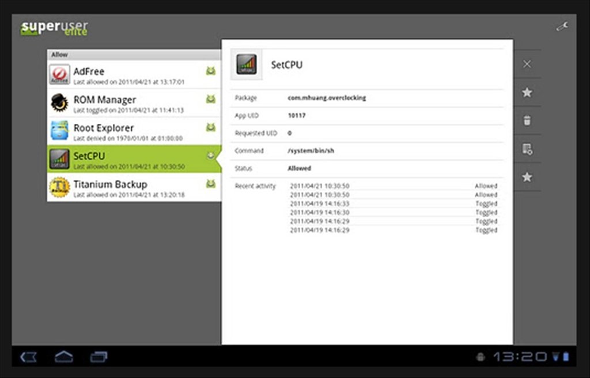This screenshot has height=378, width=590.
Task: Delete the SetCPU entry with trash icon
Action: click(527, 120)
